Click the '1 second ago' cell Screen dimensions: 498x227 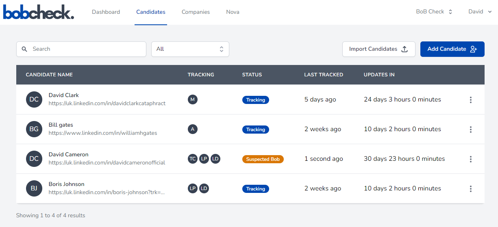pyautogui.click(x=324, y=159)
